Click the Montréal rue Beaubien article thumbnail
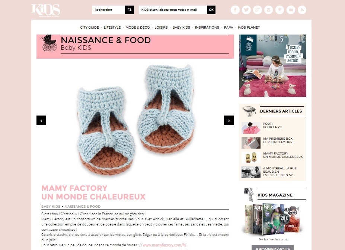Viewport: 345px width, 250px height. [x=251, y=172]
